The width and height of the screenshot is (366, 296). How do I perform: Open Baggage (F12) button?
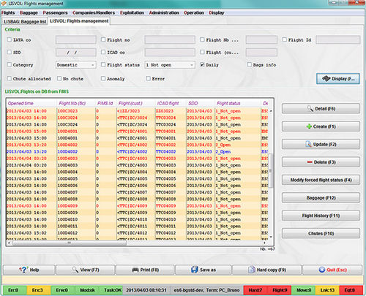click(x=321, y=198)
